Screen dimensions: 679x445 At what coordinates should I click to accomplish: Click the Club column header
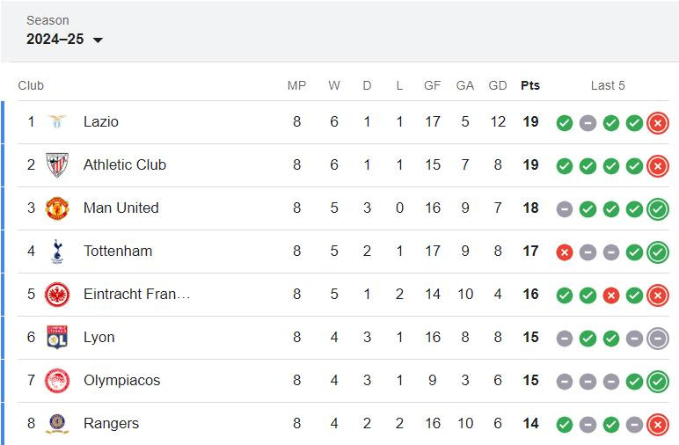[x=31, y=85]
